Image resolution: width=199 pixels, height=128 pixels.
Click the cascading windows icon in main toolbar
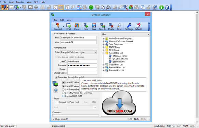pyautogui.click(x=143, y=8)
